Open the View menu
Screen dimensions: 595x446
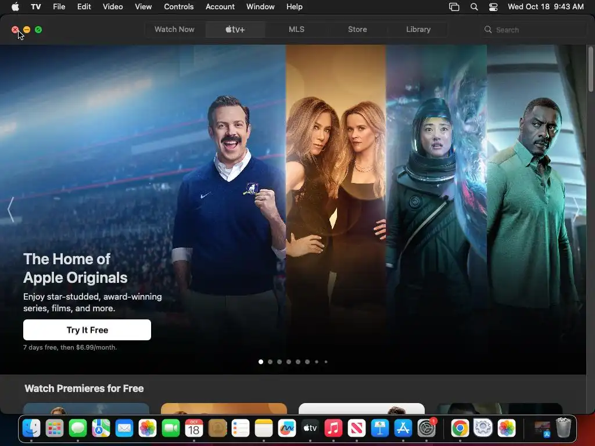click(143, 6)
